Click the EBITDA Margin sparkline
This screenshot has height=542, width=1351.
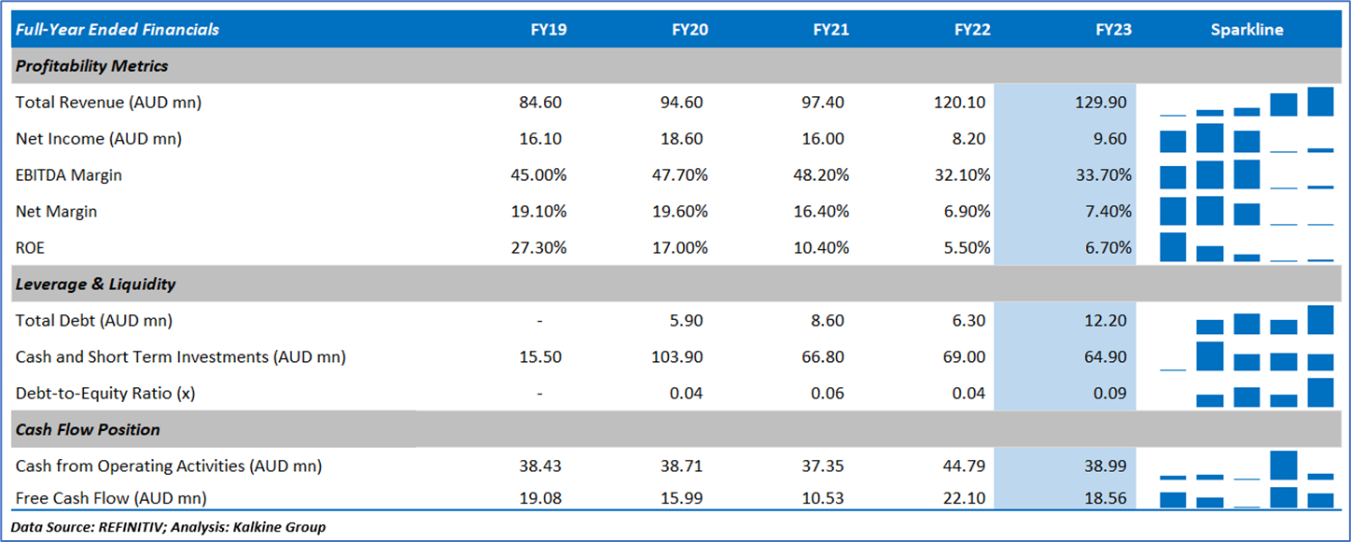point(1247,174)
